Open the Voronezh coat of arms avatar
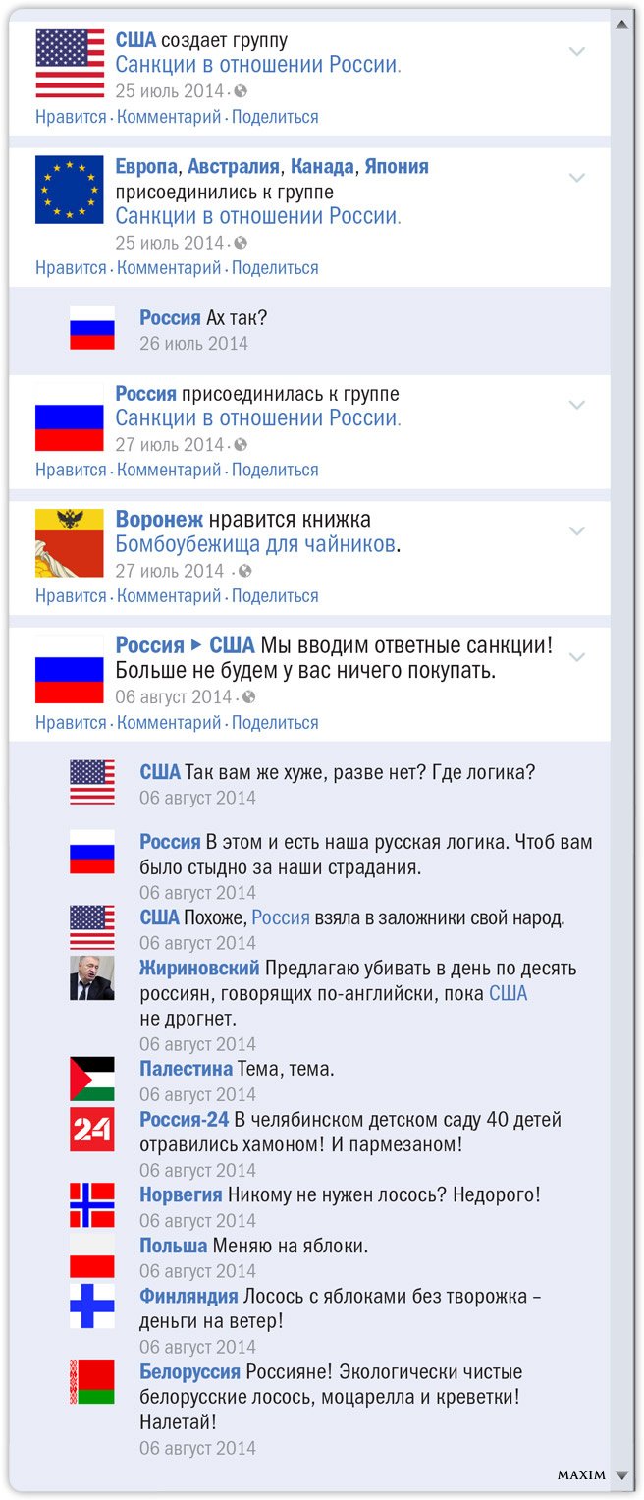 [x=70, y=543]
